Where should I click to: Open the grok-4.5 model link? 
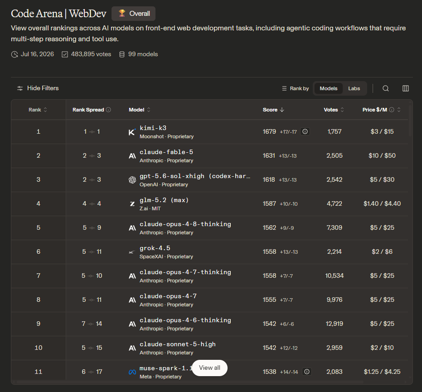tap(155, 248)
